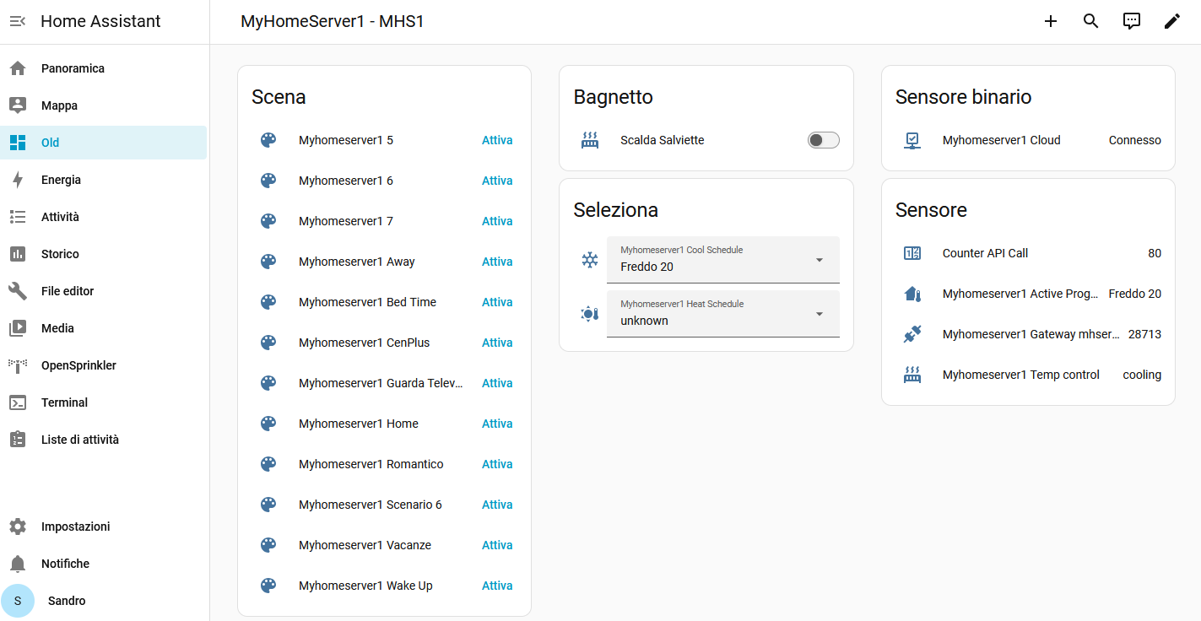Click the sun thermometer icon for Heat Schedule
This screenshot has height=621, width=1201.
click(x=590, y=314)
